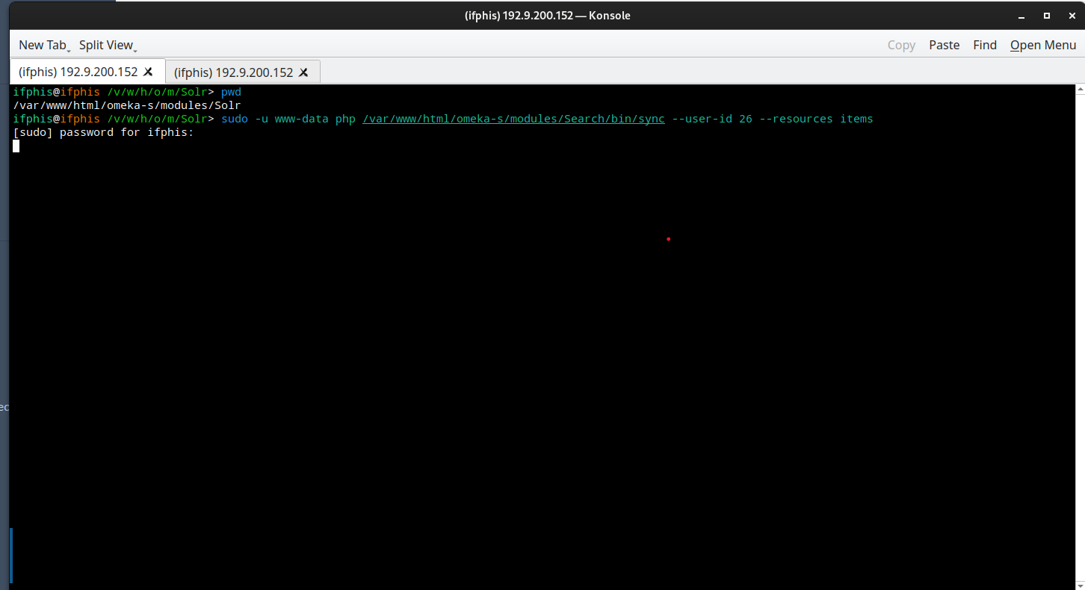This screenshot has height=590, width=1085.
Task: Minimize the Konsole window
Action: 1021,16
